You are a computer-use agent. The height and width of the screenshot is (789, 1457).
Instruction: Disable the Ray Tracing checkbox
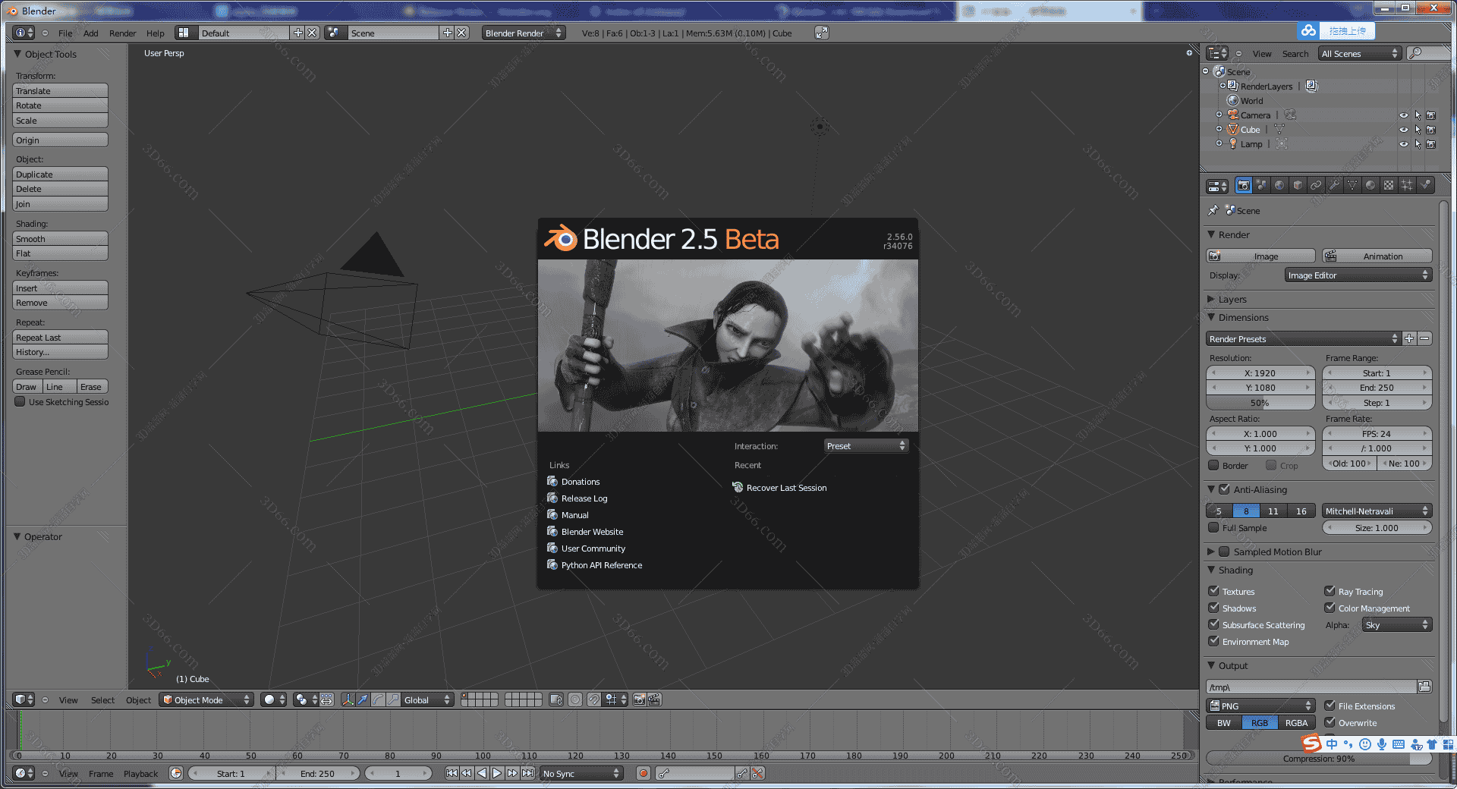1330,591
